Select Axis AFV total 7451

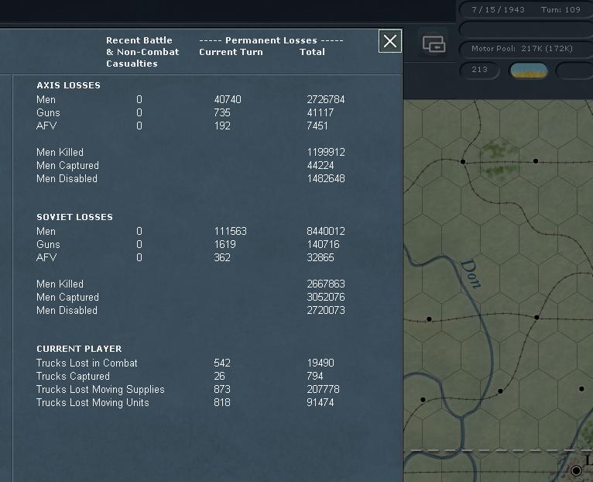click(317, 126)
